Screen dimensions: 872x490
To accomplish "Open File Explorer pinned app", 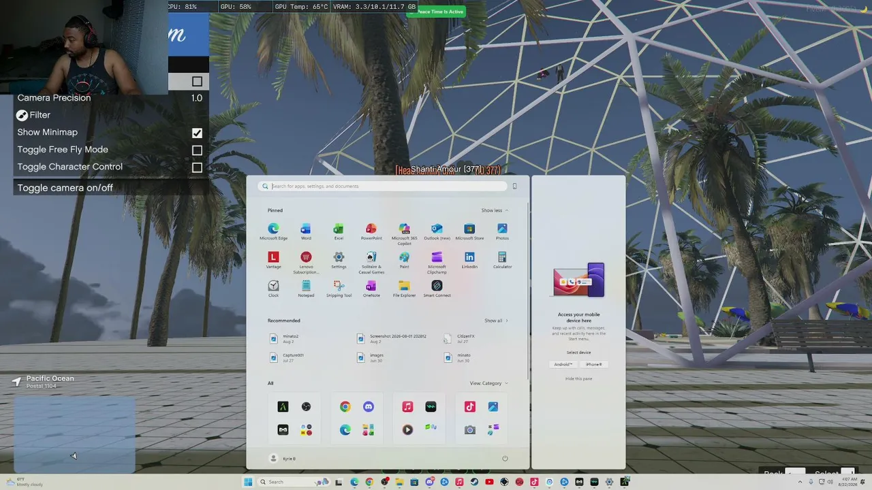I will click(404, 289).
